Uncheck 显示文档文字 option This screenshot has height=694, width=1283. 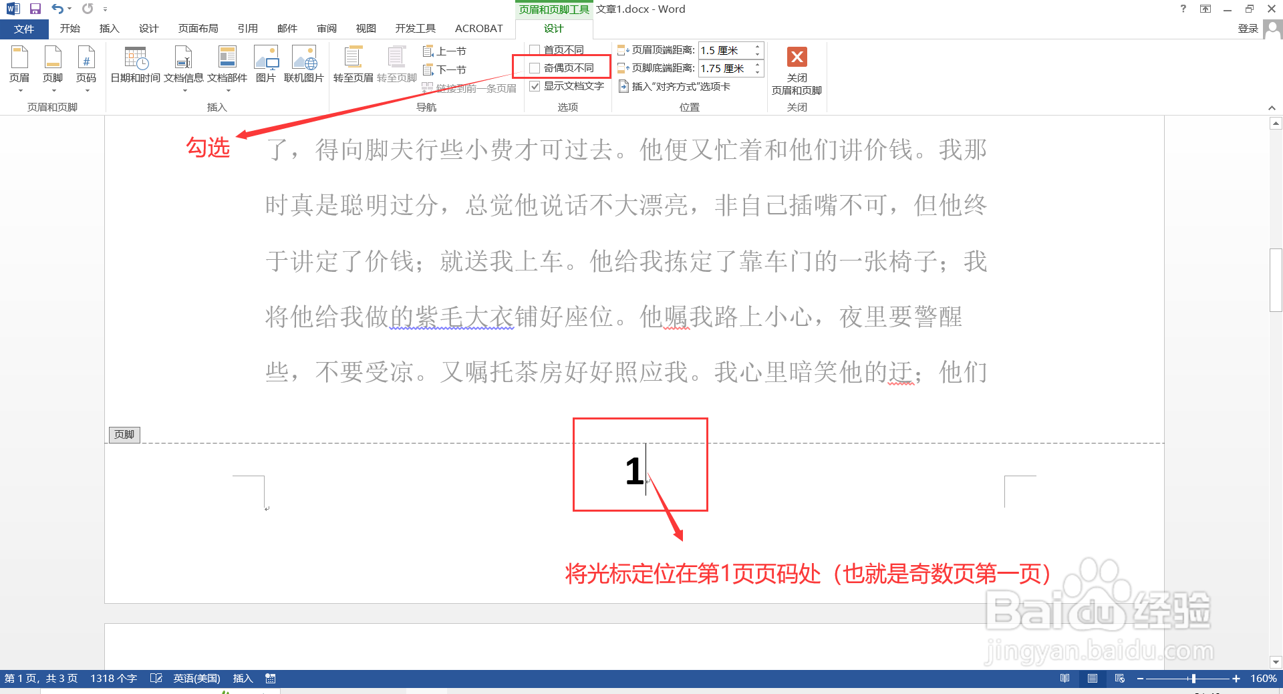535,85
